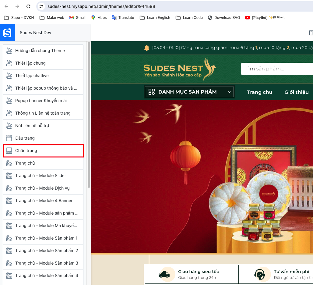Click the Sudes Nest logo in preview
Screen dimensions: 313x285
(180, 69)
